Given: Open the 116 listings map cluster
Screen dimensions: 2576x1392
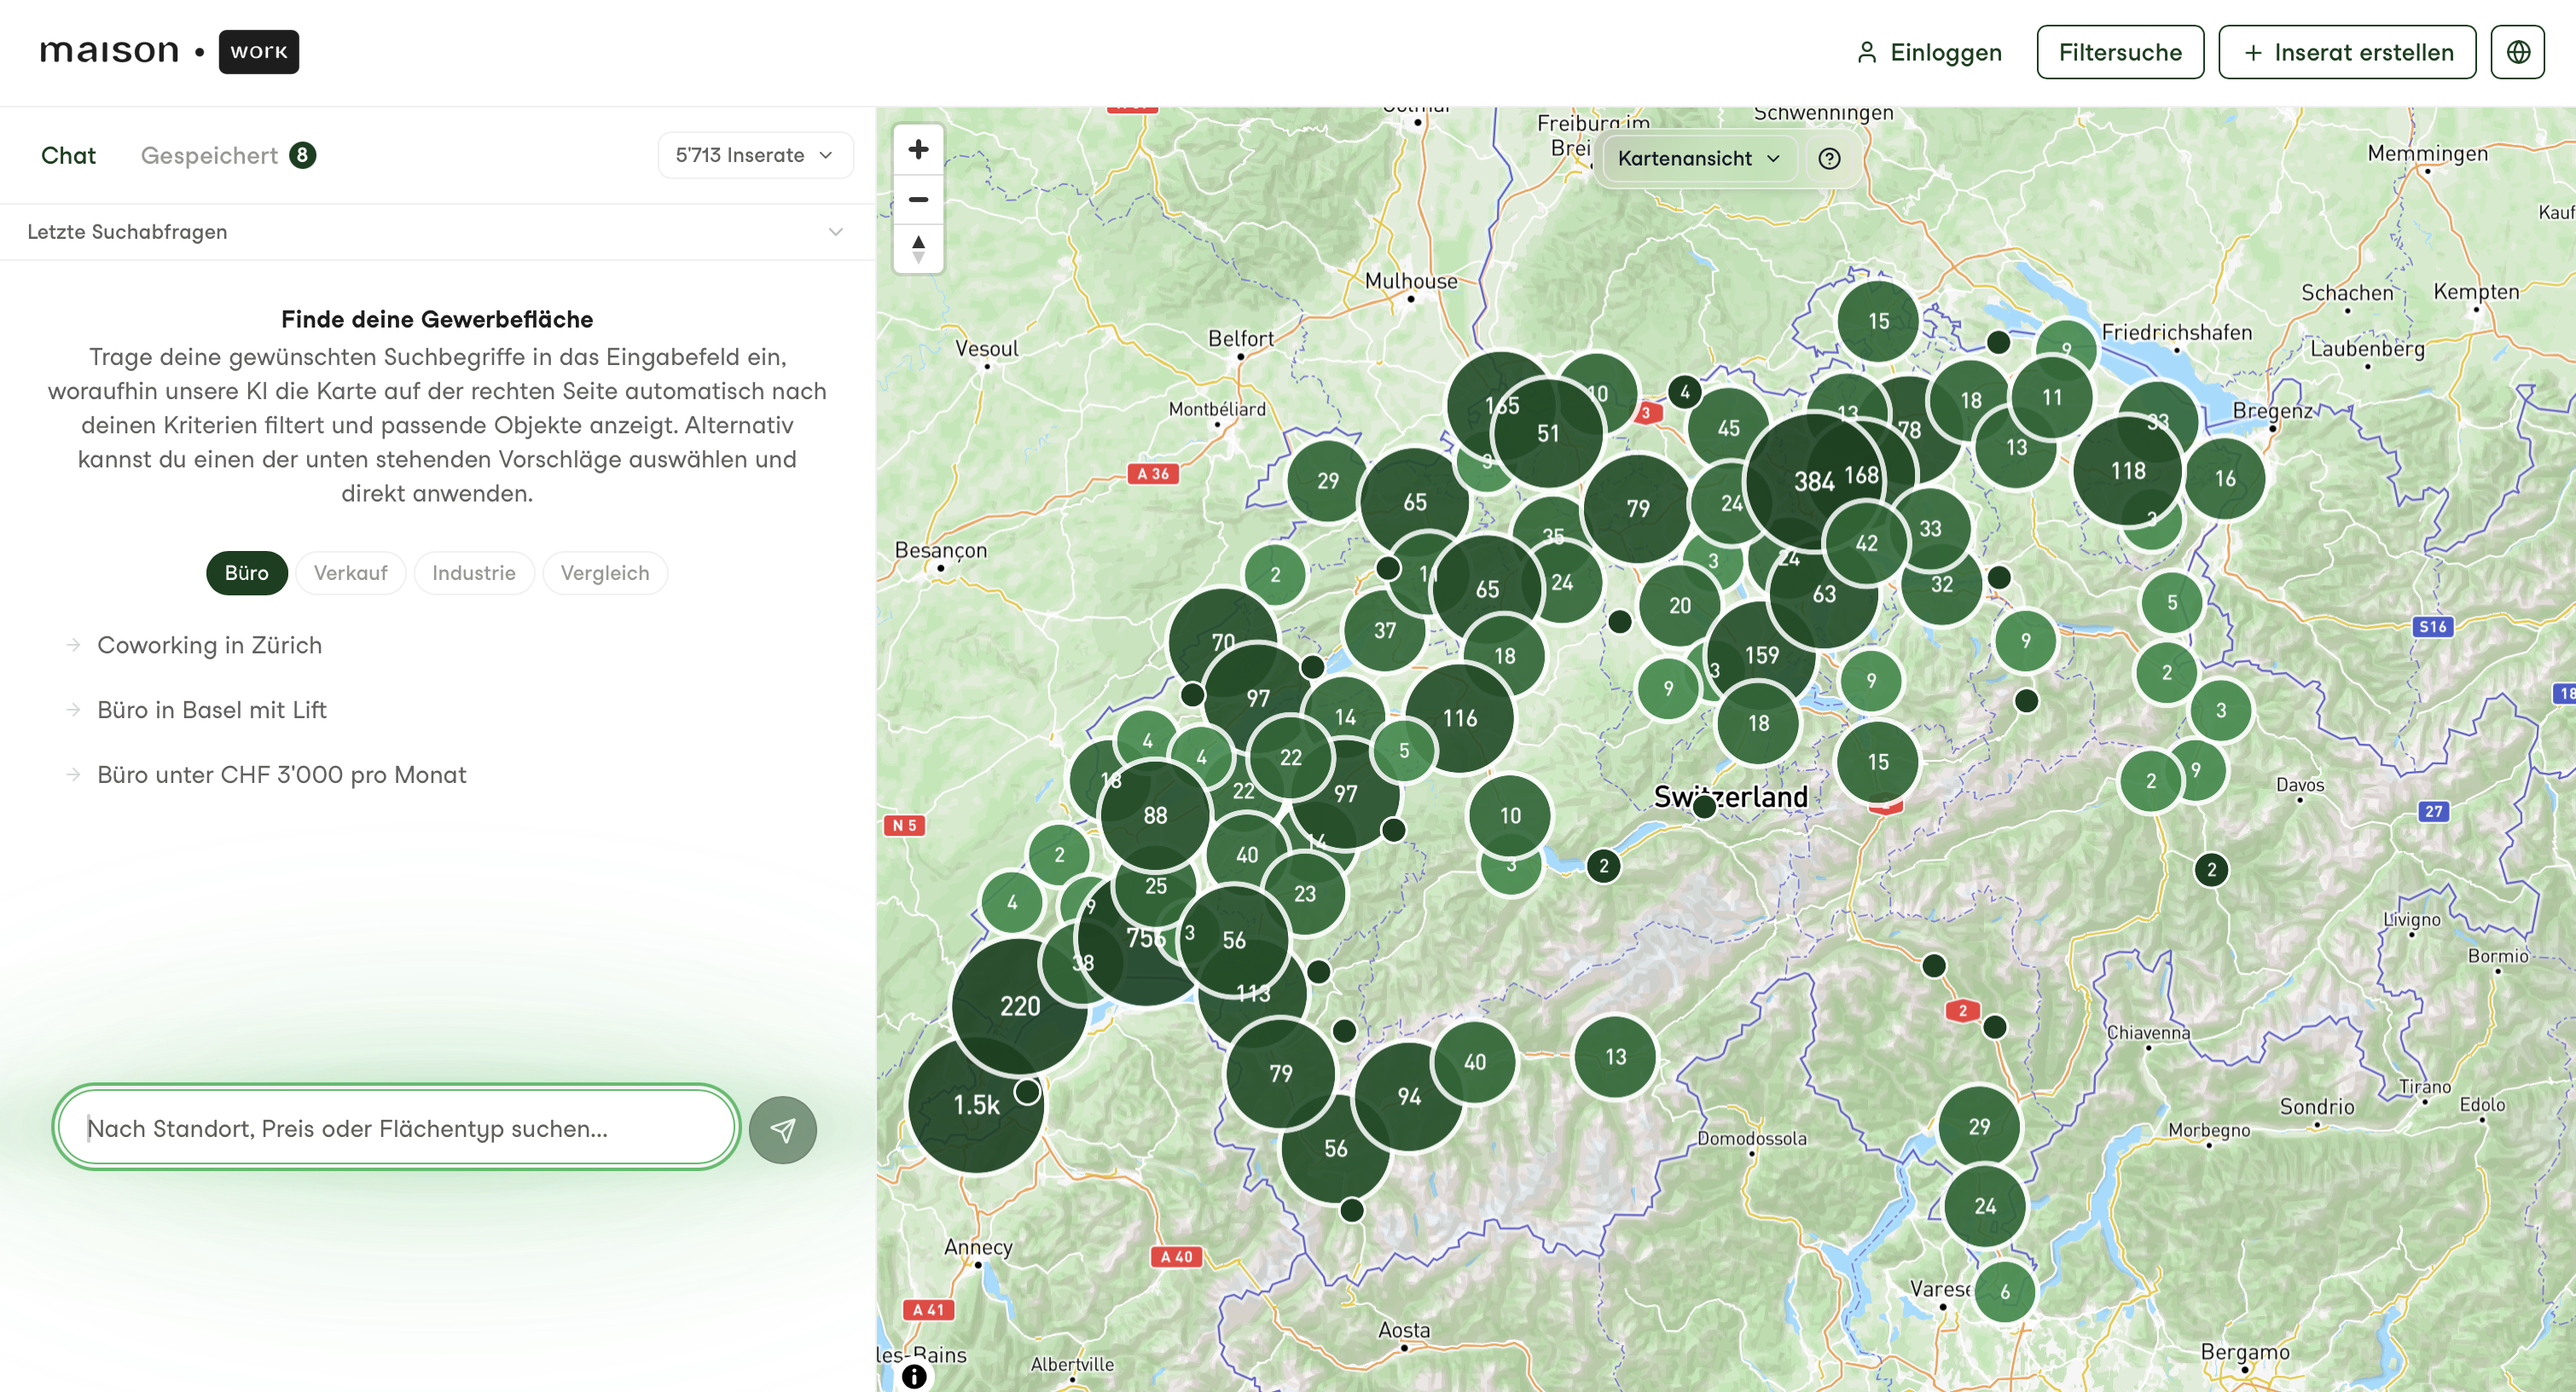Looking at the screenshot, I should (1460, 718).
